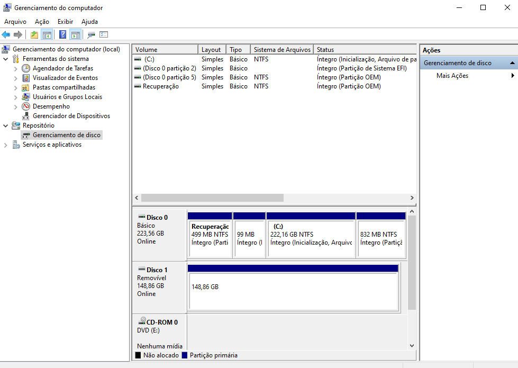518x368 pixels.
Task: Click Mais Ações in the actions pane
Action: coord(452,76)
